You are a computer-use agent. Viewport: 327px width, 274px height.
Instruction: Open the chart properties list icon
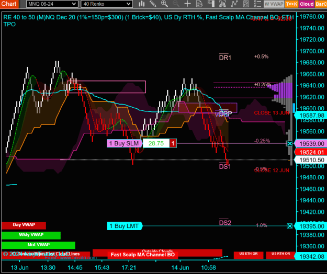coord(257,4)
